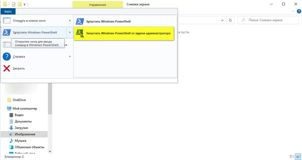Click the blue PowerShell icon in left menu
The image size is (302, 160).
(x=6, y=32)
